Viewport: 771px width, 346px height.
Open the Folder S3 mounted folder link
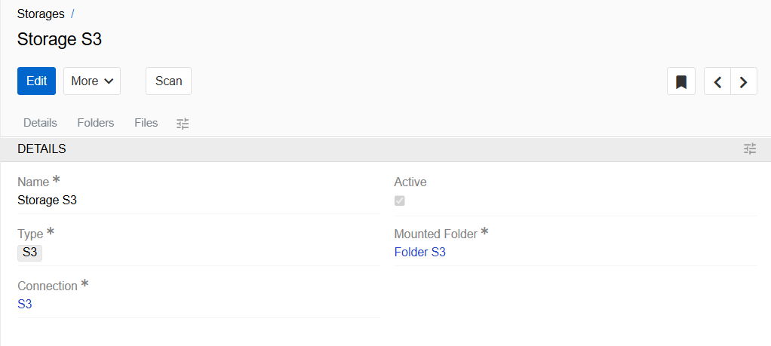(x=420, y=253)
